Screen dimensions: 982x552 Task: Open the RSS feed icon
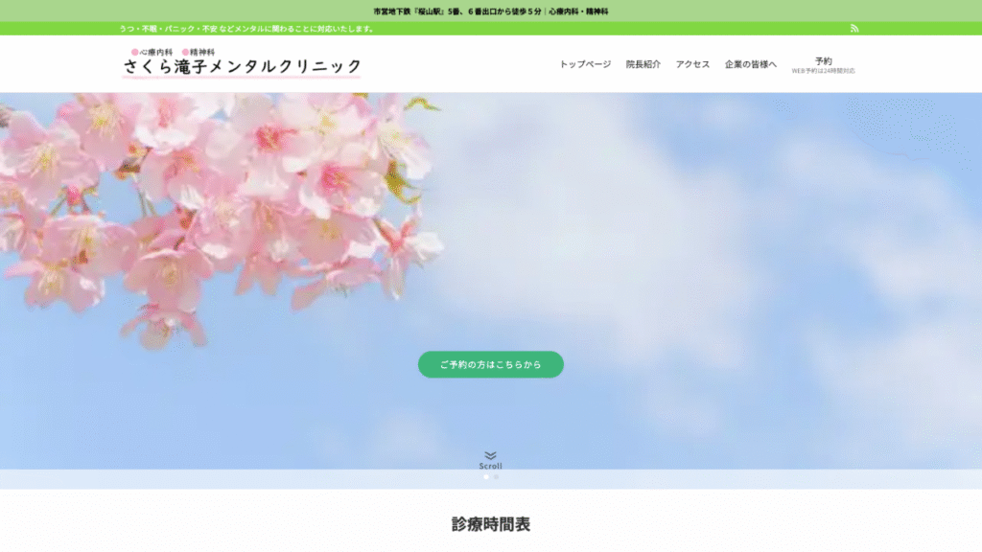[x=854, y=29]
